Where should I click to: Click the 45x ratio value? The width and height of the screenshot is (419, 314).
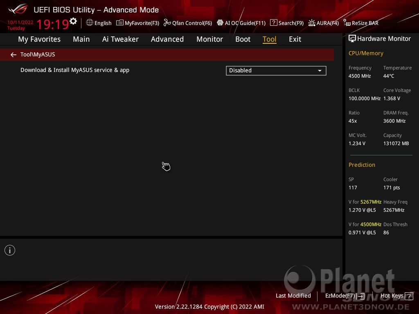click(353, 121)
